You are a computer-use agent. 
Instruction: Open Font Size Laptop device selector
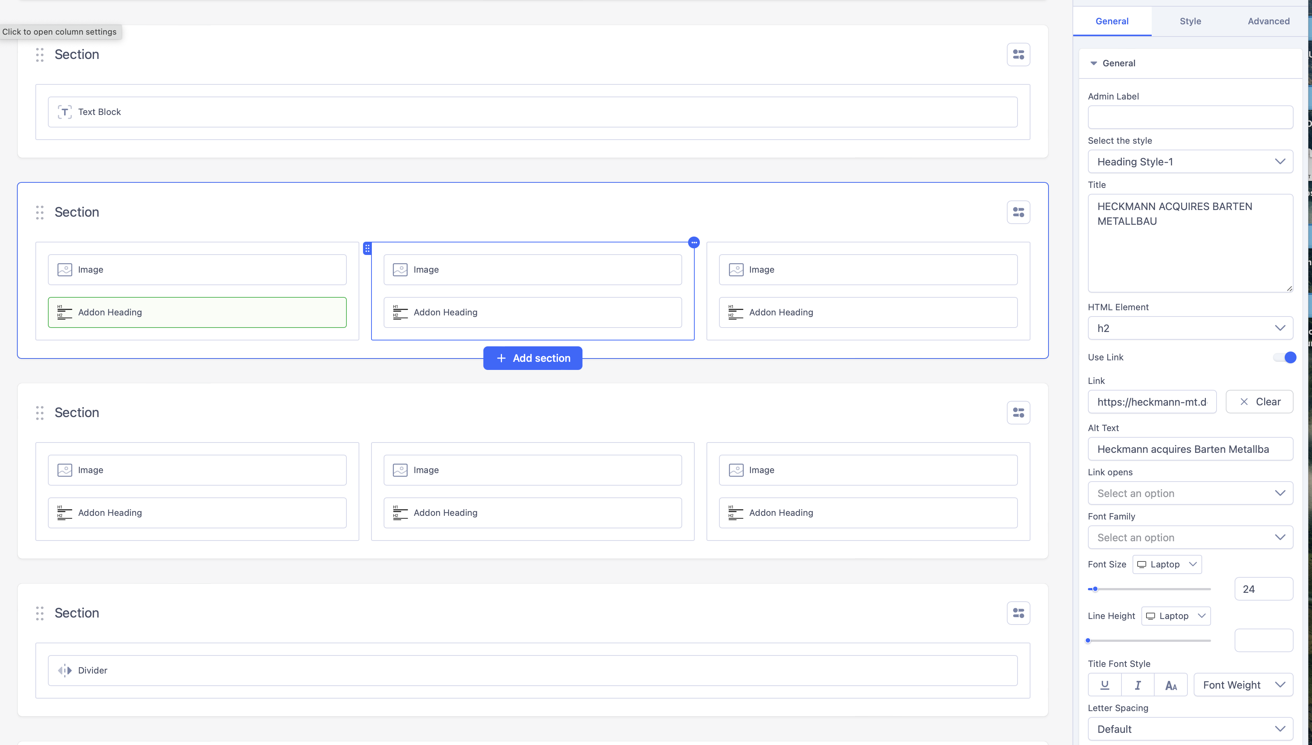1167,564
